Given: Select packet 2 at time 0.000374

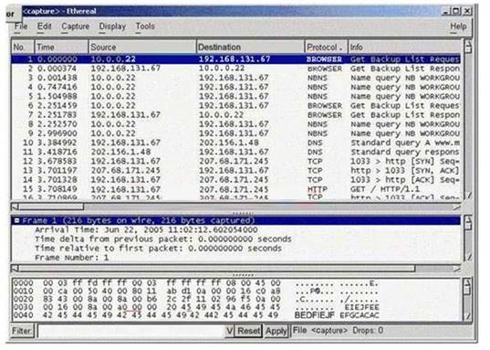Looking at the screenshot, I should coord(236,69).
